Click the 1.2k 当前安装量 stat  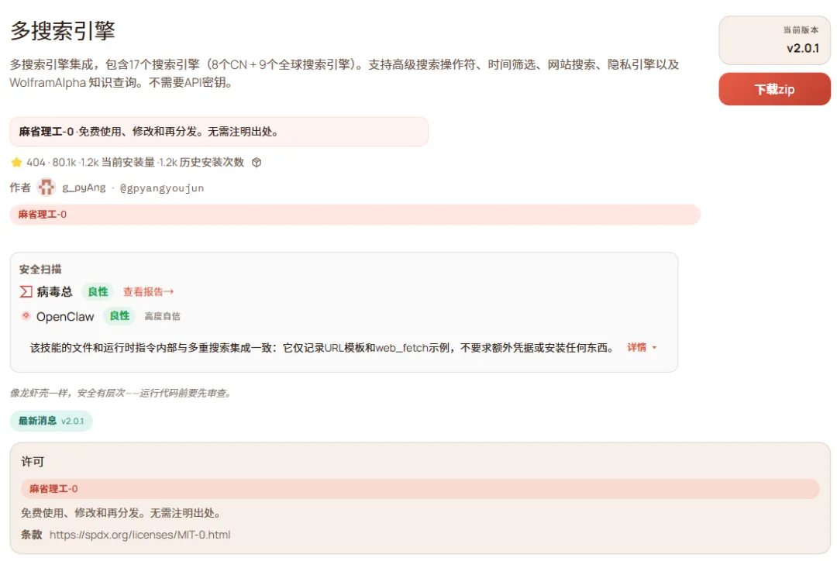click(x=118, y=162)
